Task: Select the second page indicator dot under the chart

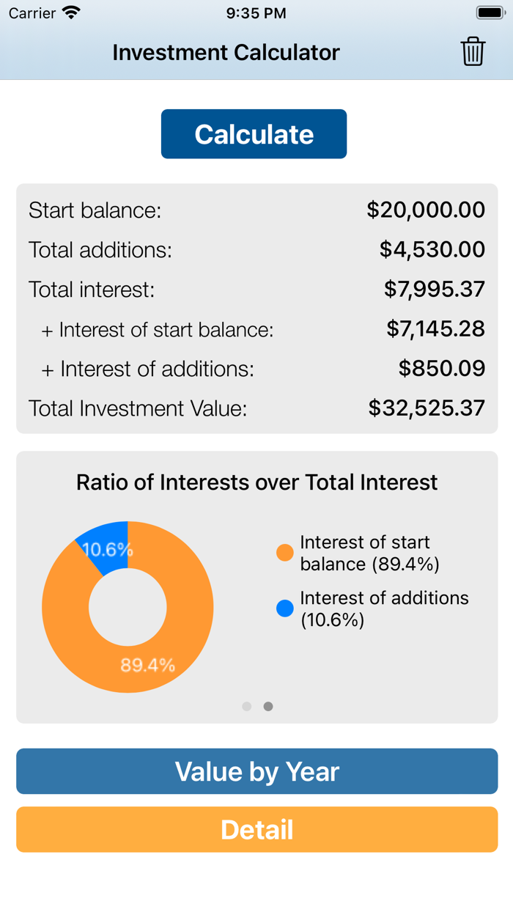Action: pyautogui.click(x=268, y=706)
